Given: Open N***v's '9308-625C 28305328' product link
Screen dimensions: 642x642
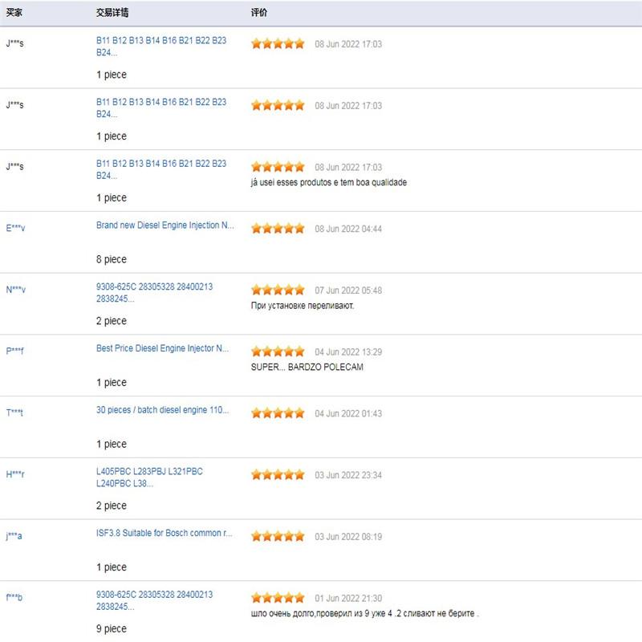Looking at the screenshot, I should pos(154,293).
